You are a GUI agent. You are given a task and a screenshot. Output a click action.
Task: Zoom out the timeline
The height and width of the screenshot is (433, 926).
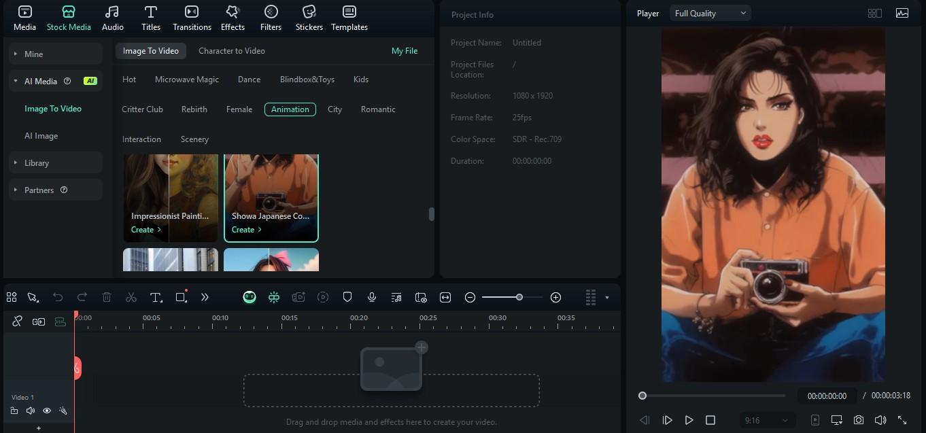[470, 297]
